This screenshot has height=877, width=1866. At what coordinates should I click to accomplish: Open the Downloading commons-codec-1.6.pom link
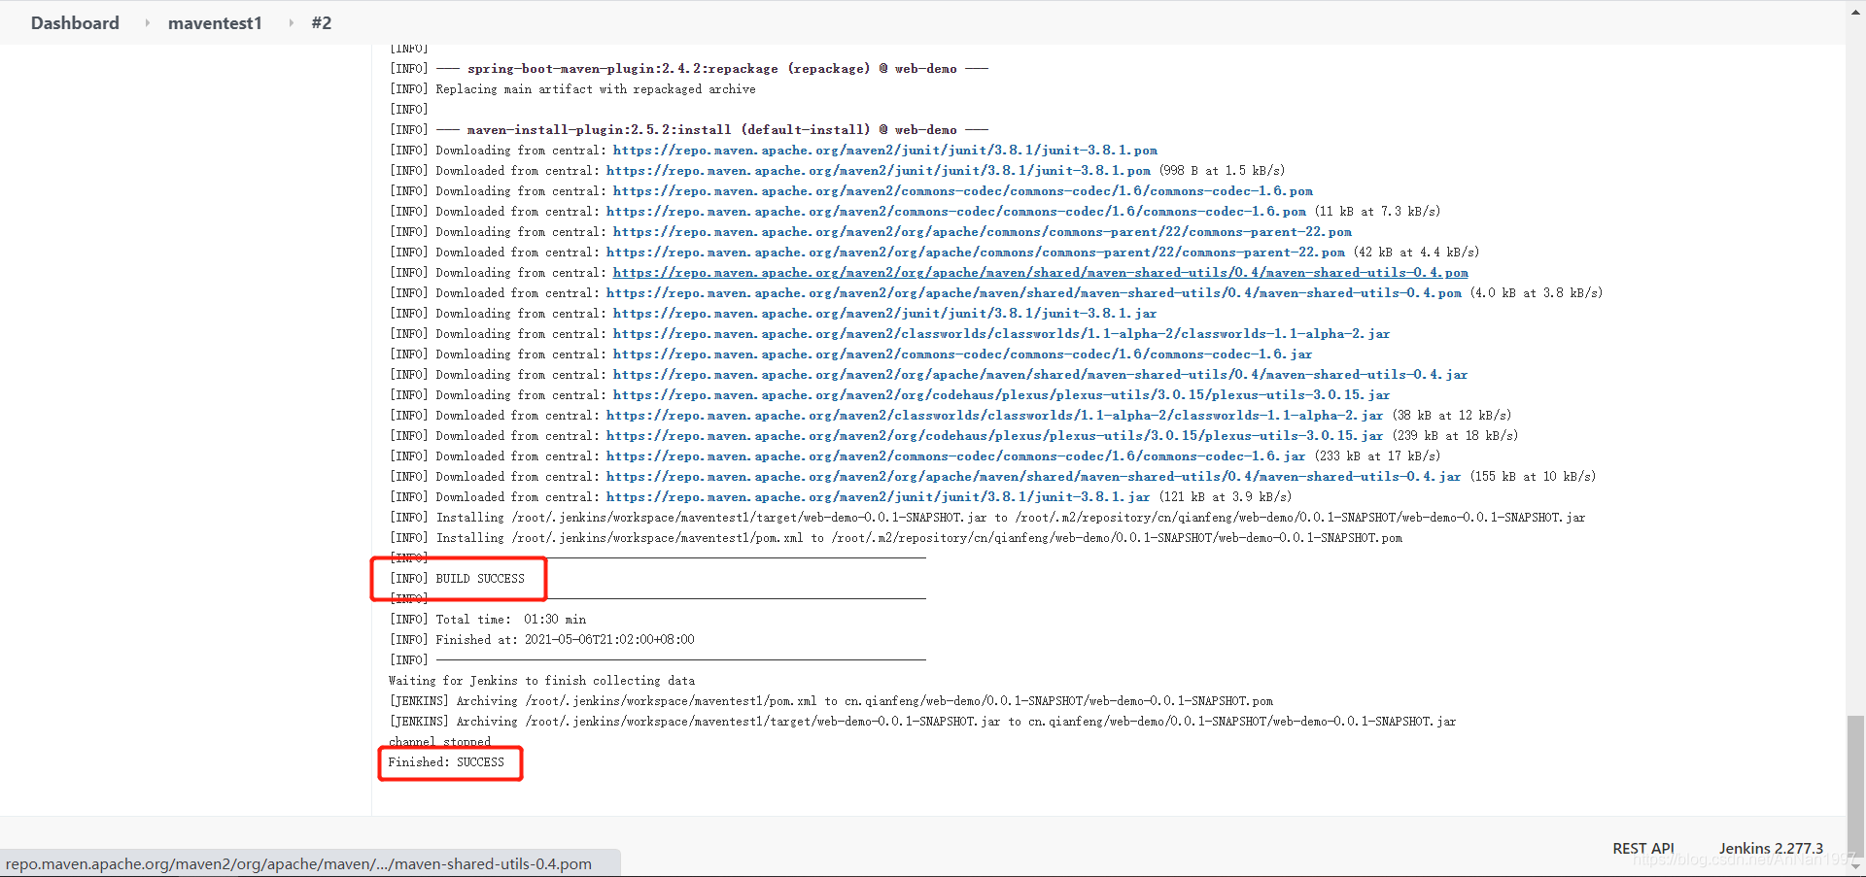963,191
